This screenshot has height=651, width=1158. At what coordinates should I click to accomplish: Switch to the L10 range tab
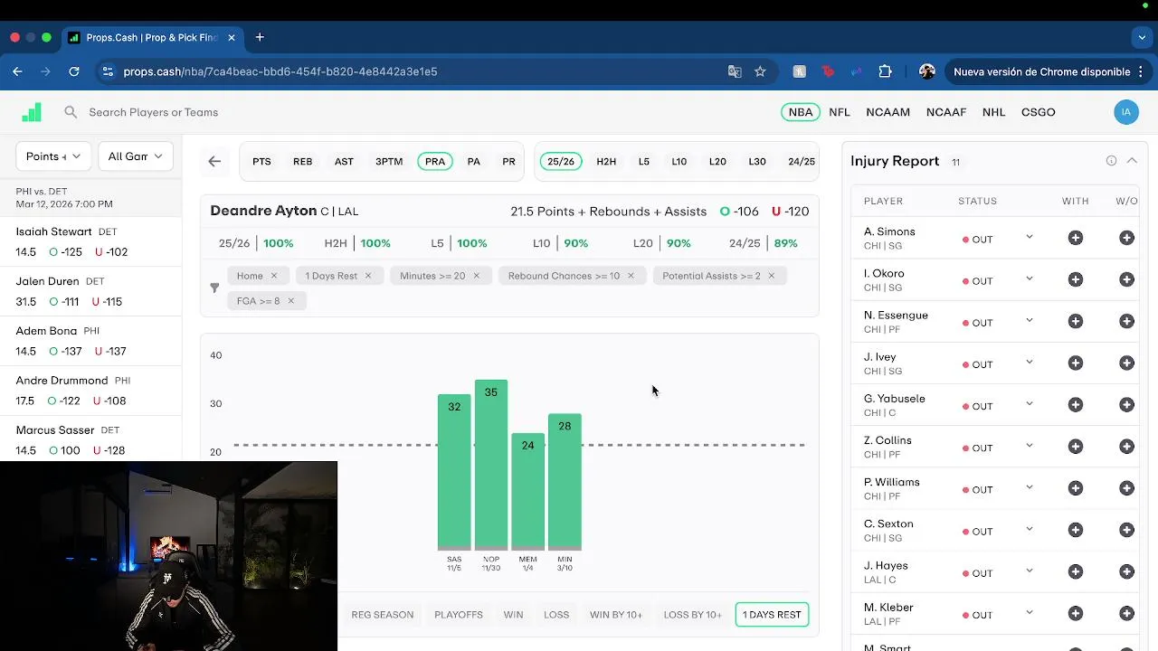click(x=679, y=162)
